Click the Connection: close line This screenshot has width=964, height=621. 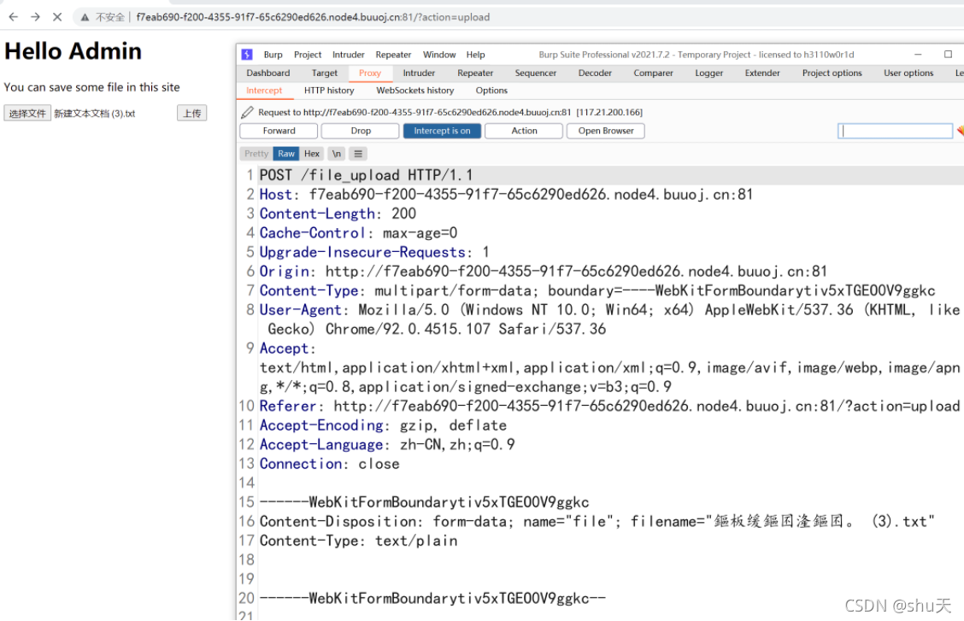(330, 465)
